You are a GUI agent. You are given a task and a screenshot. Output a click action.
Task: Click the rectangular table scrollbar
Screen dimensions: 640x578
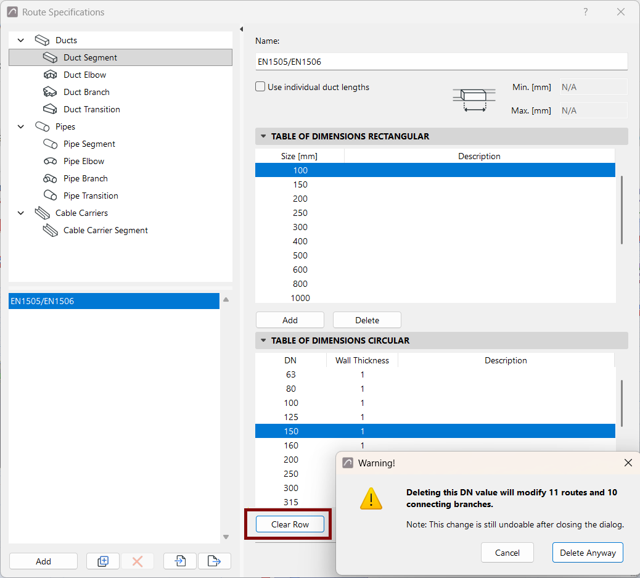[622, 210]
